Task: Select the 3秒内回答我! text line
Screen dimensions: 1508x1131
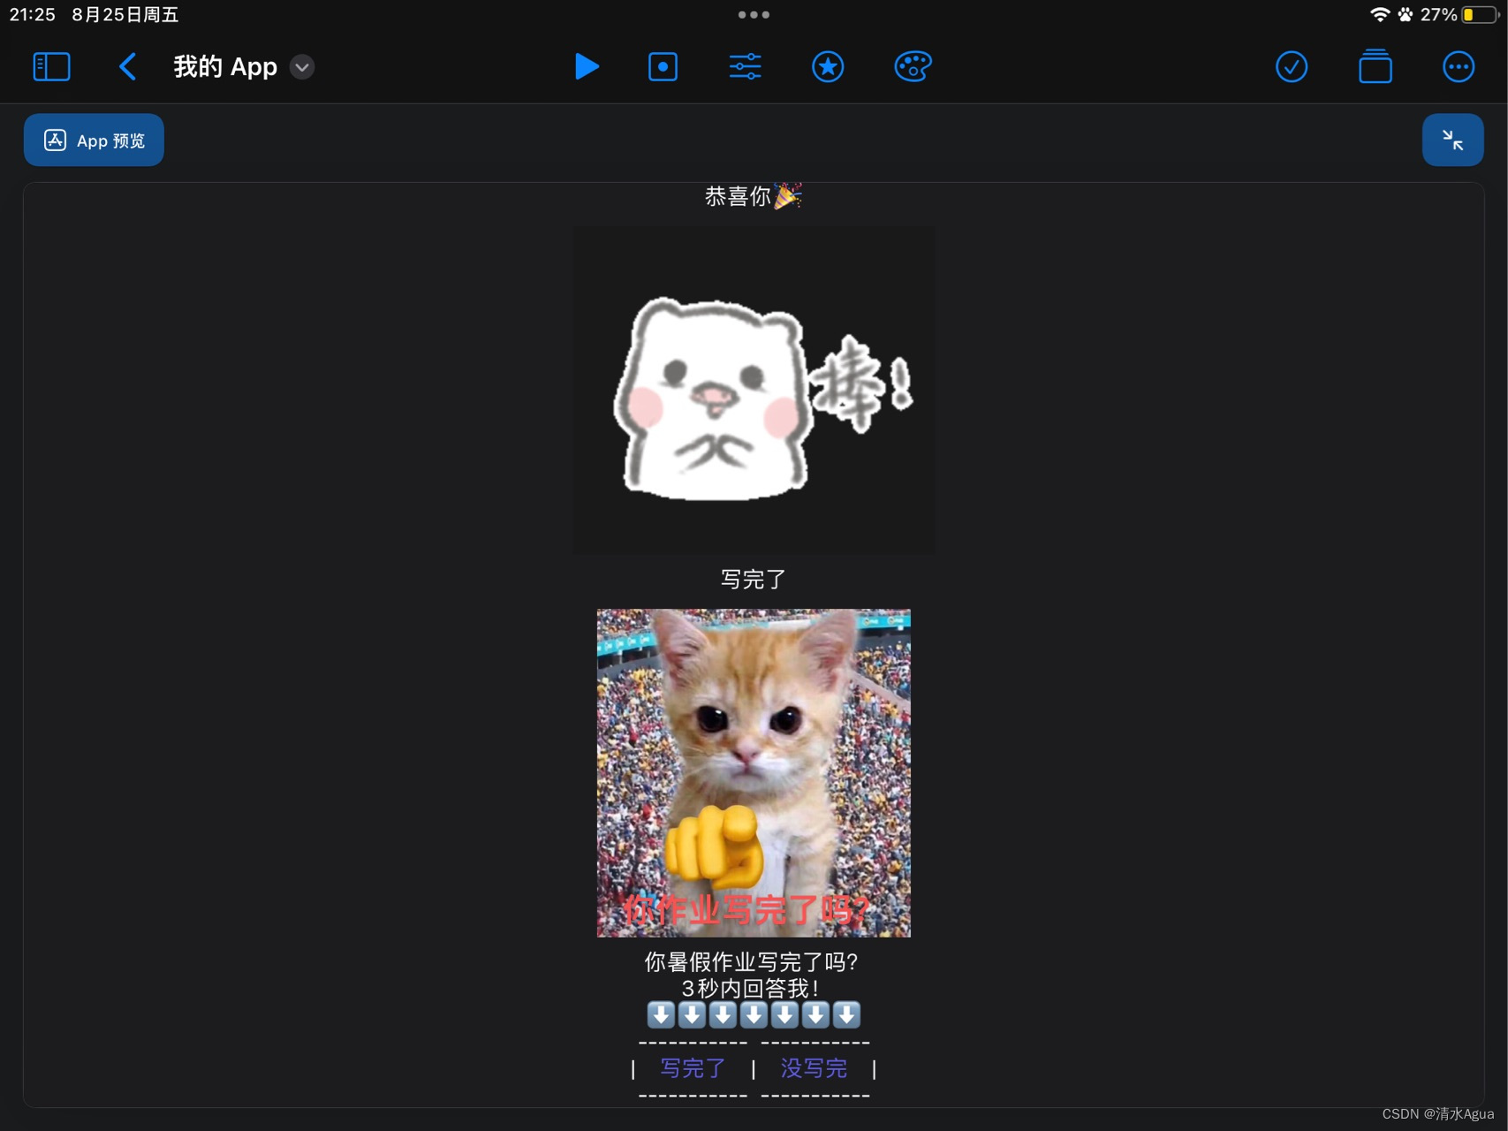Action: click(752, 988)
